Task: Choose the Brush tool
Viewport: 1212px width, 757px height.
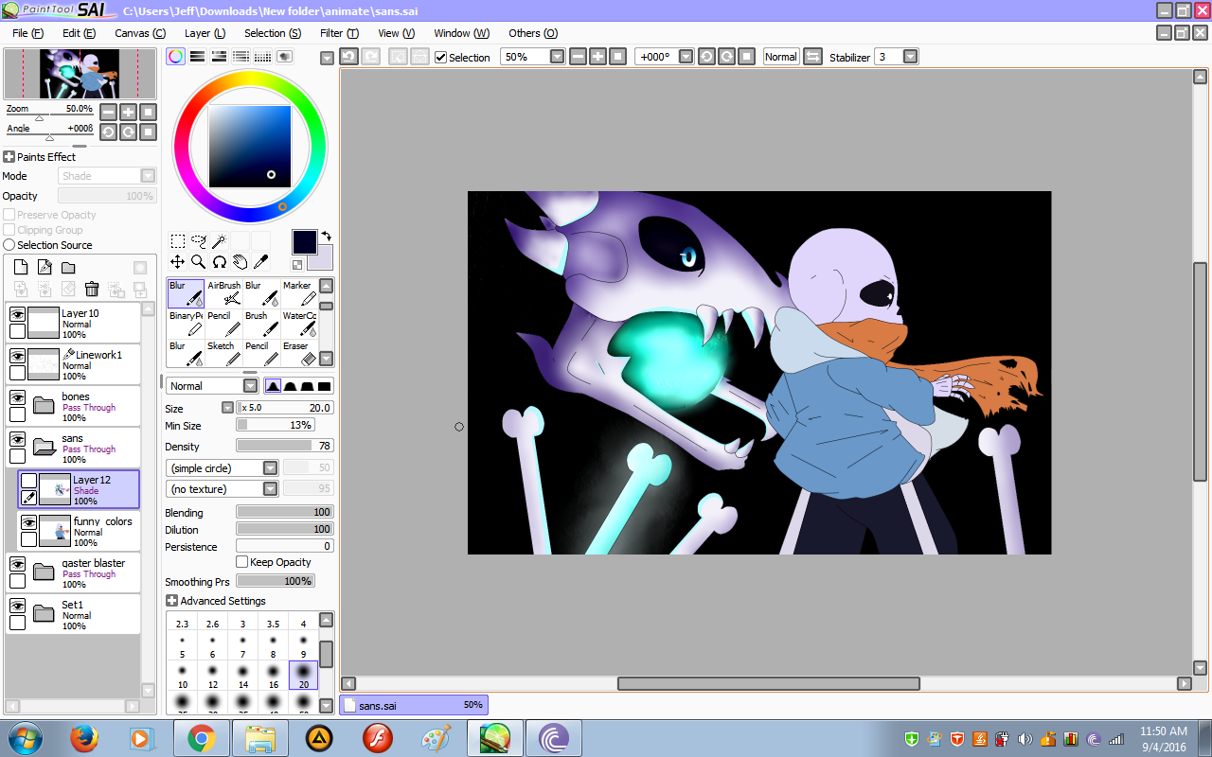Action: pyautogui.click(x=261, y=324)
